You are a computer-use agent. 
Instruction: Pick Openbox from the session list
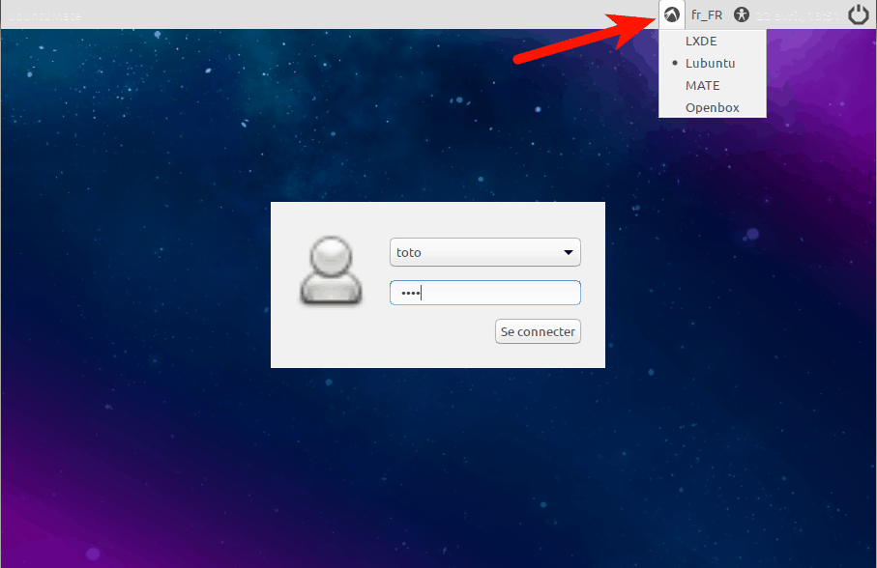(712, 107)
